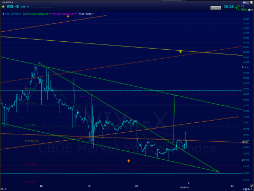Click the white window icon in top-right corner
254x191 pixels.
click(251, 2)
